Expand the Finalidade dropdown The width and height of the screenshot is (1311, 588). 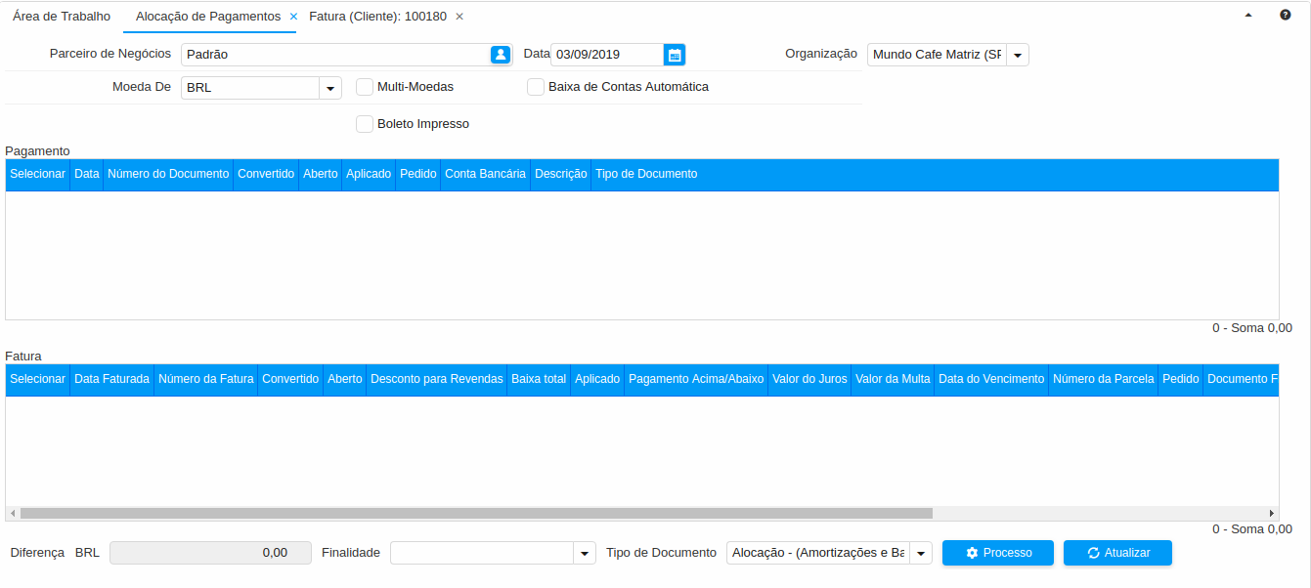(585, 554)
